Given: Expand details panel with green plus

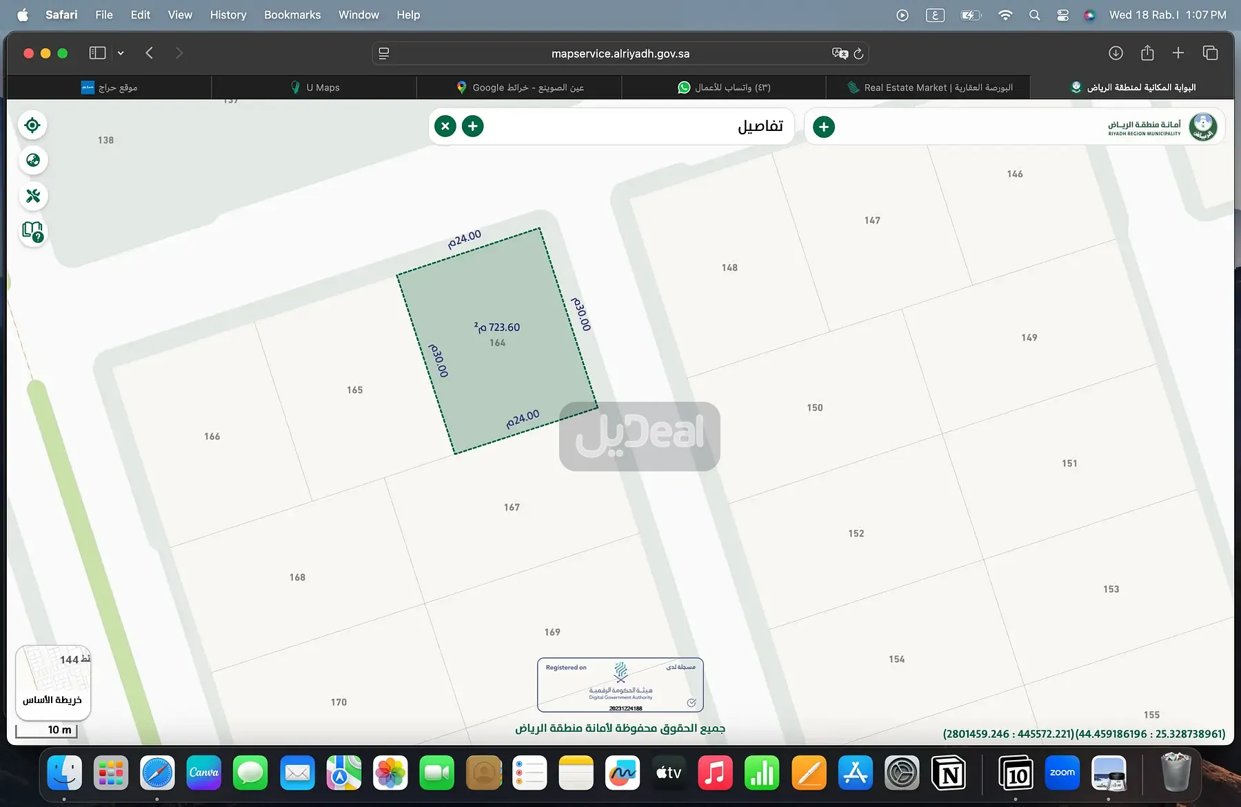Looking at the screenshot, I should [x=472, y=126].
